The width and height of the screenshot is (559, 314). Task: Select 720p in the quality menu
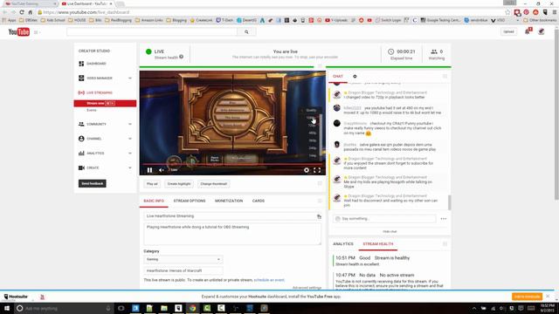(x=312, y=126)
